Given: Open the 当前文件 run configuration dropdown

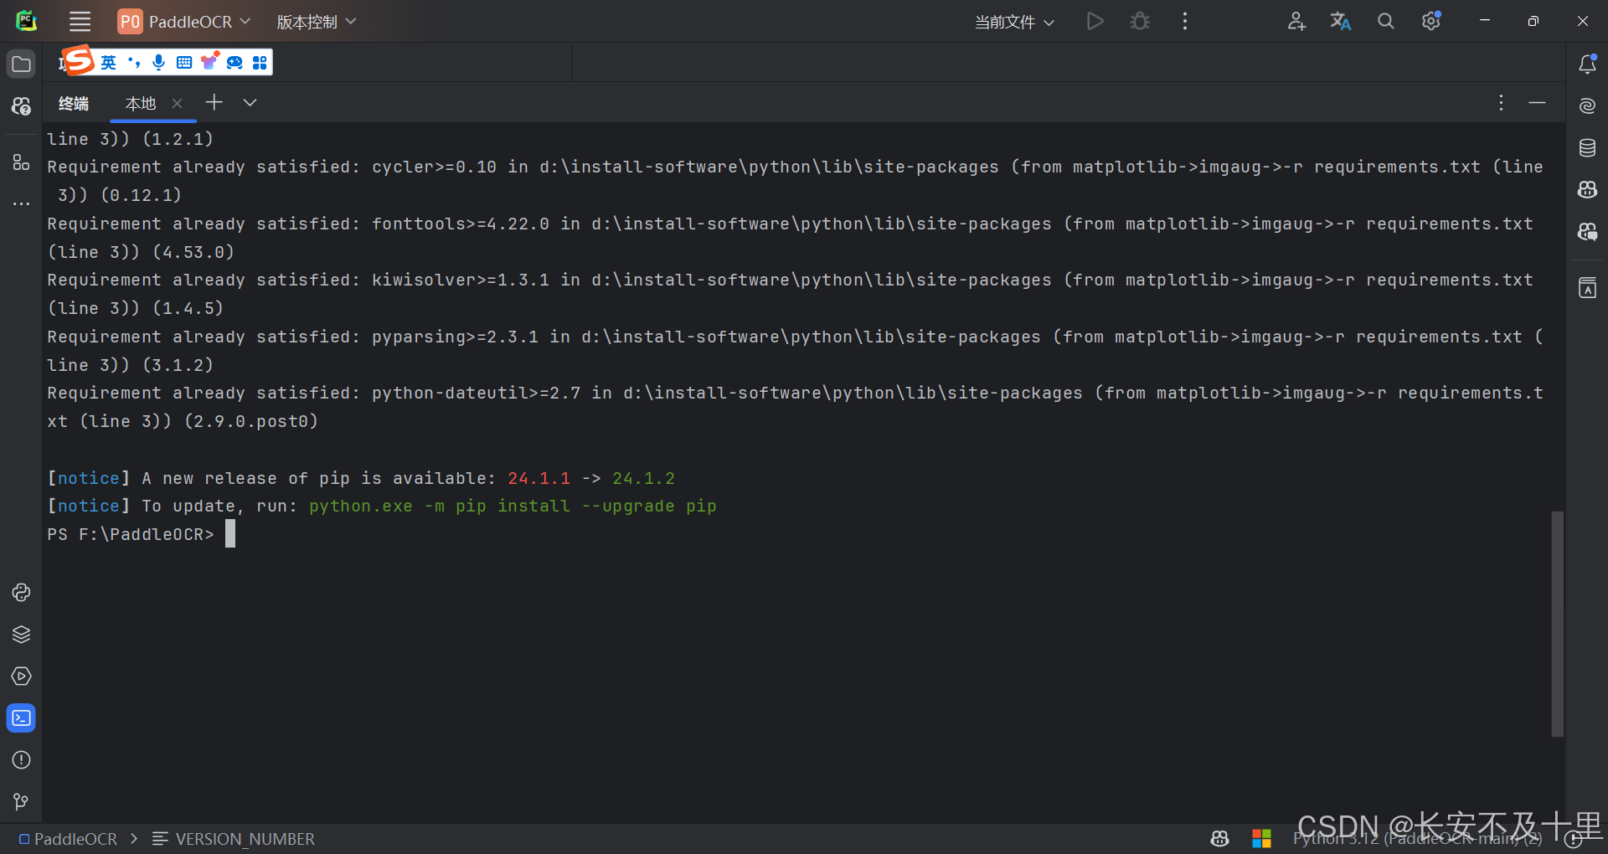Looking at the screenshot, I should click(x=1014, y=22).
